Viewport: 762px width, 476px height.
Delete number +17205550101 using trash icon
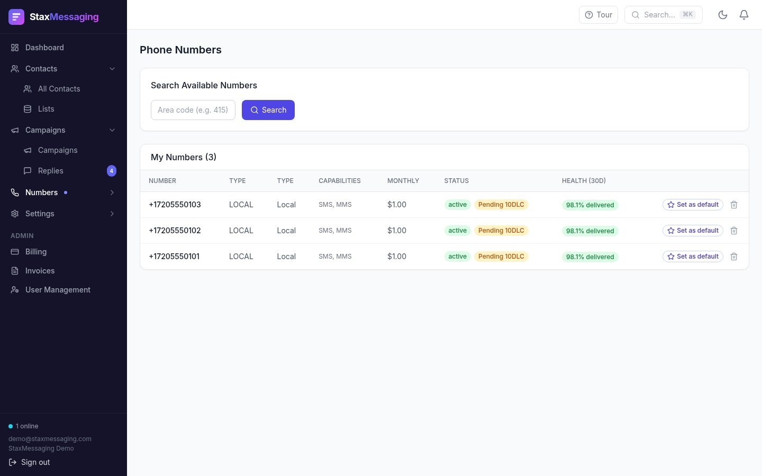click(734, 257)
